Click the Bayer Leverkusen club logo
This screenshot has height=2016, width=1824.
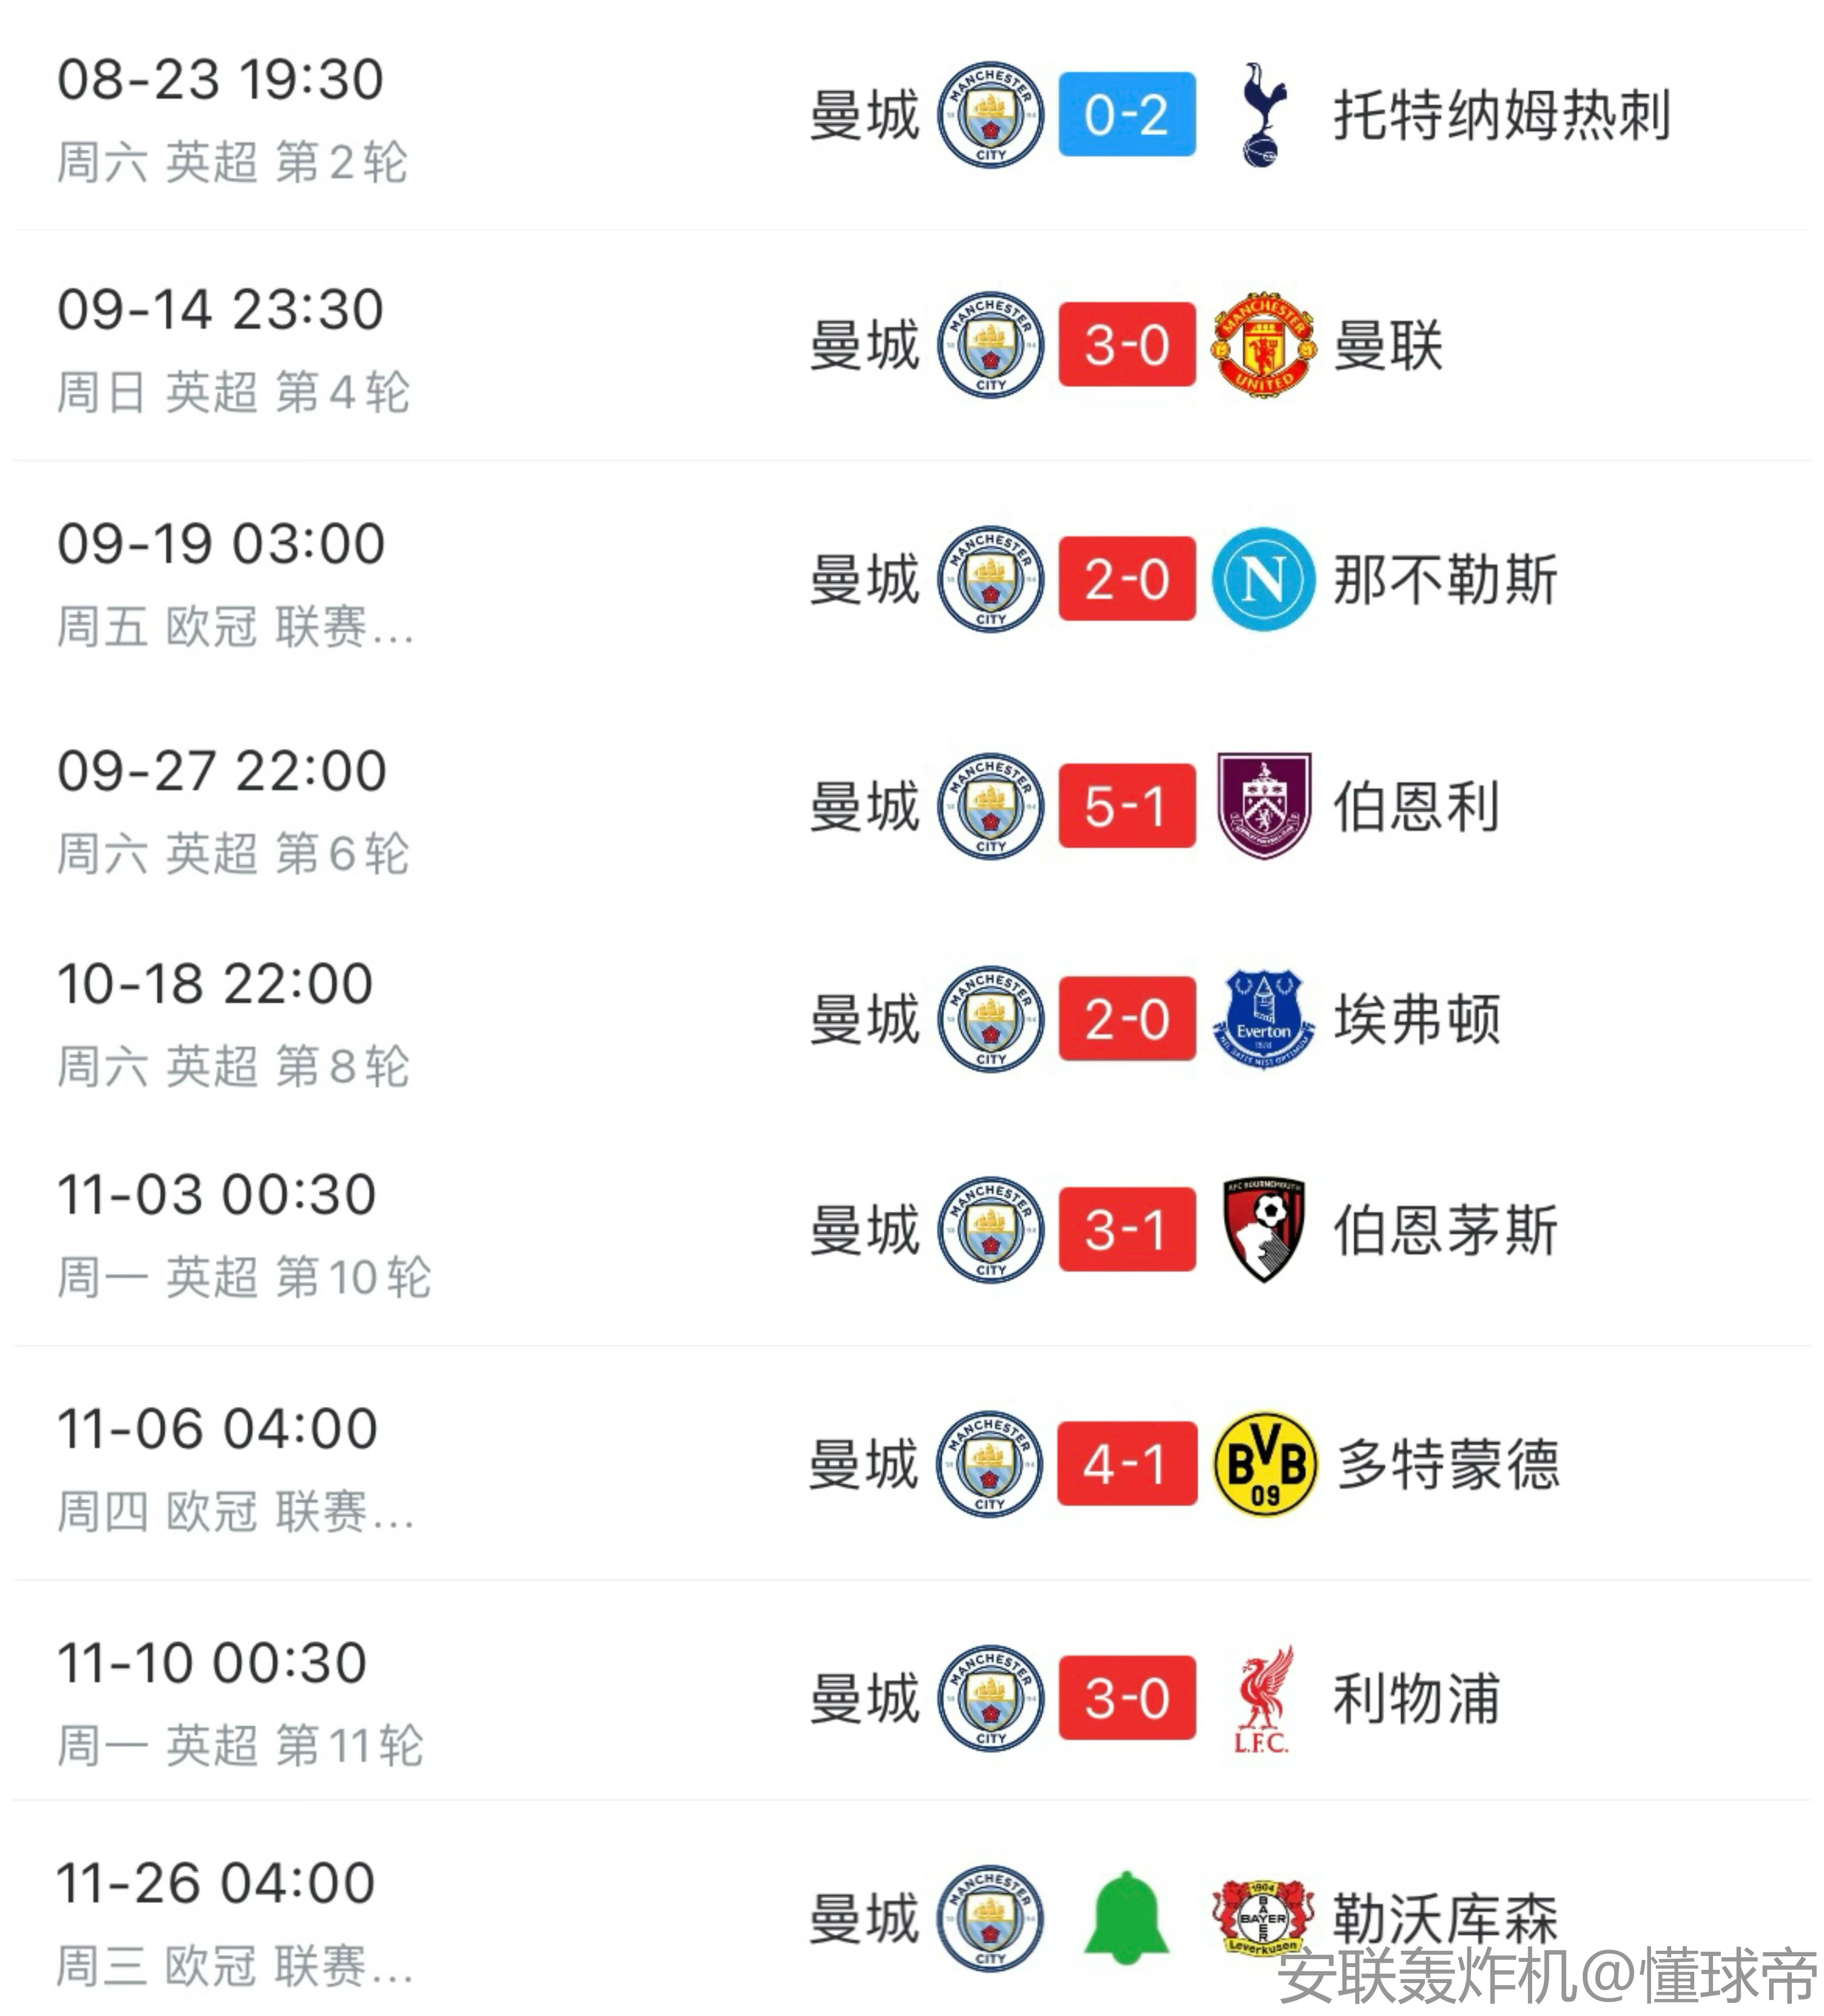[1263, 1918]
